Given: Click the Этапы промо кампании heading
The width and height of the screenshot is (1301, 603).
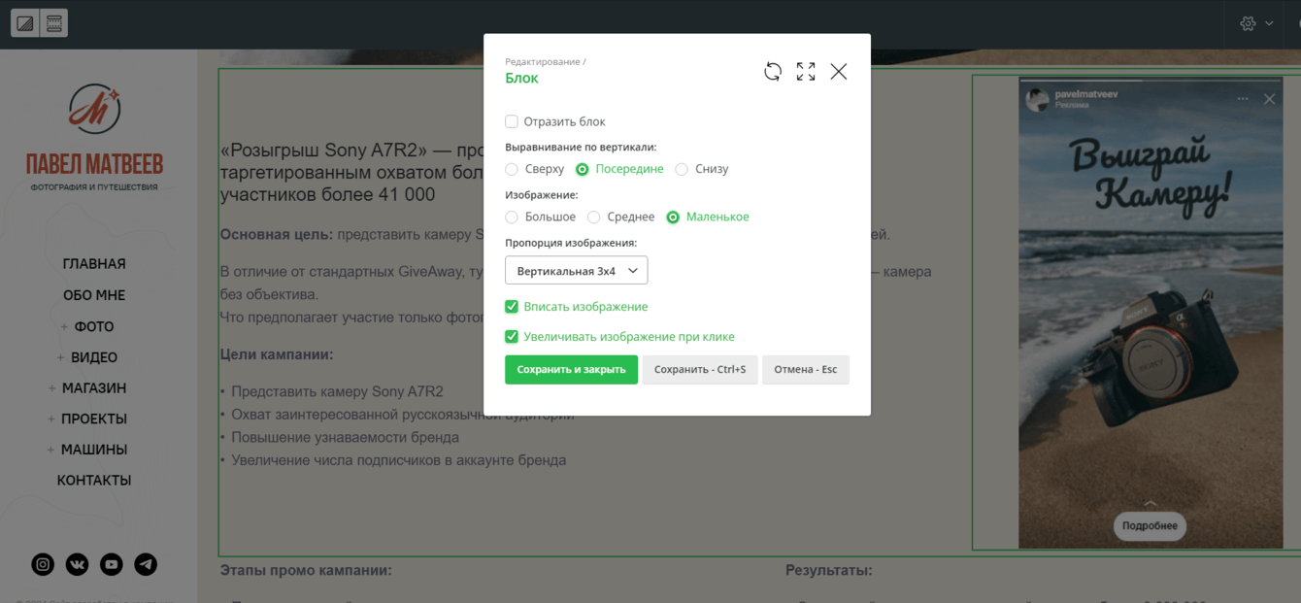Looking at the screenshot, I should (306, 571).
